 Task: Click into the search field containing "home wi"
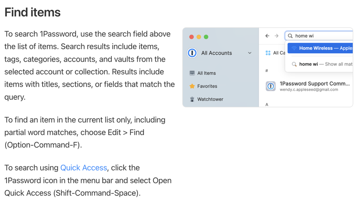pyautogui.click(x=322, y=36)
